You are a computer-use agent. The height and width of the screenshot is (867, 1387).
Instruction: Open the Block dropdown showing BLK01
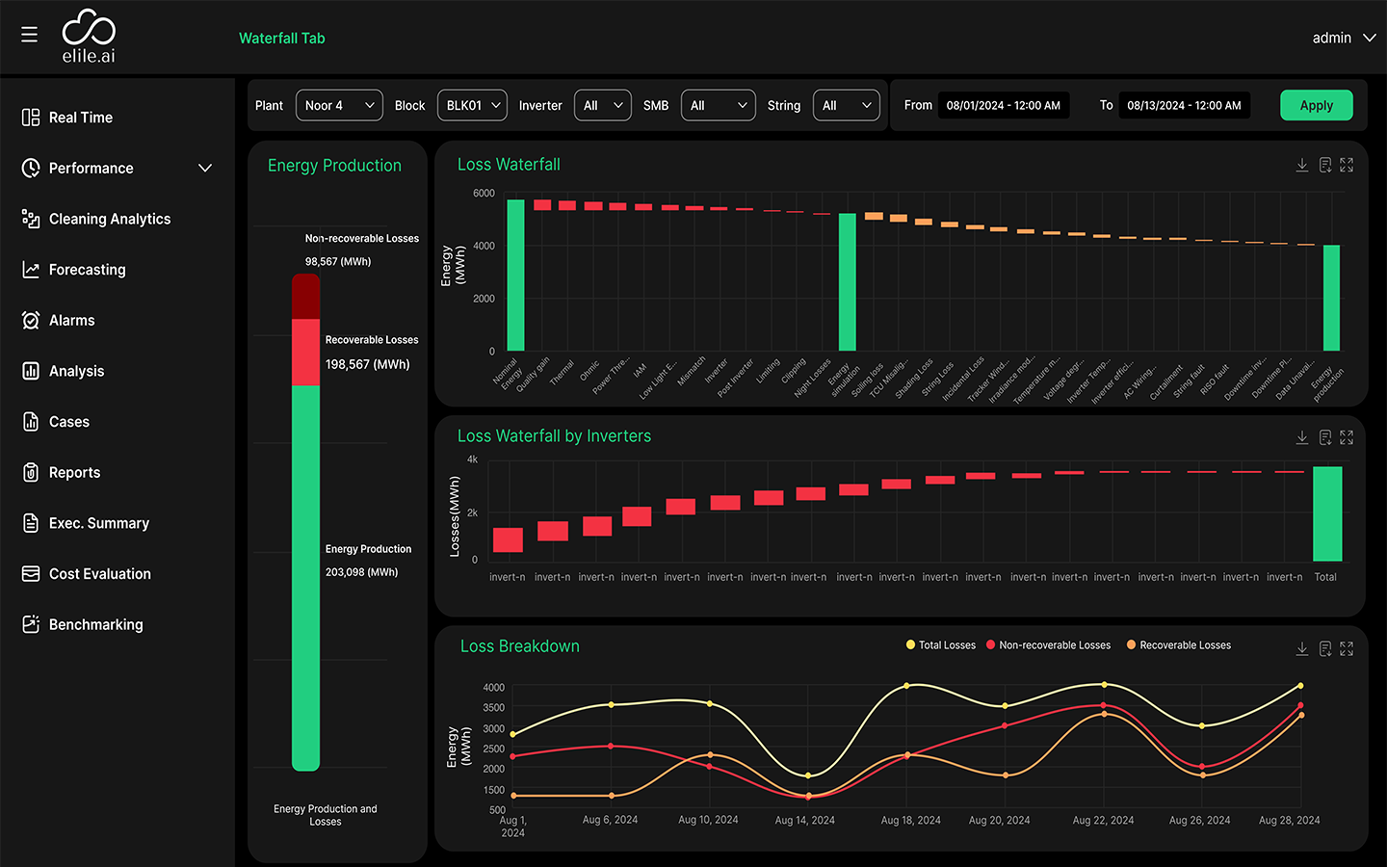[x=472, y=106]
